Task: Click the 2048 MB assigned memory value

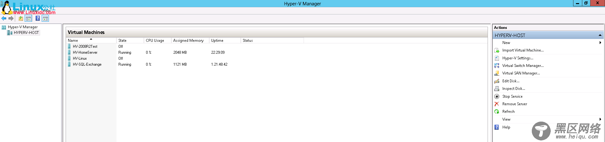Action: 180,52
